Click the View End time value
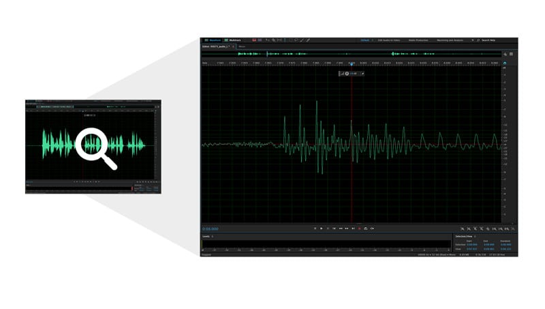Viewport: 545px width, 309px height. 488,249
